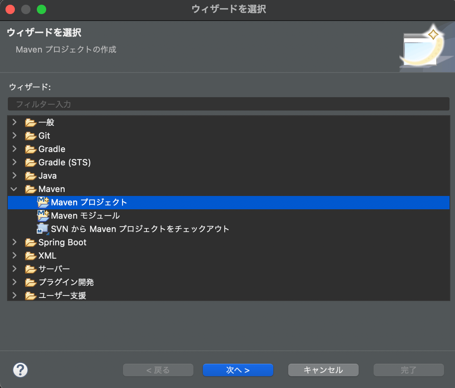
Task: Expand the Gradle (STS) category
Action: tap(14, 162)
